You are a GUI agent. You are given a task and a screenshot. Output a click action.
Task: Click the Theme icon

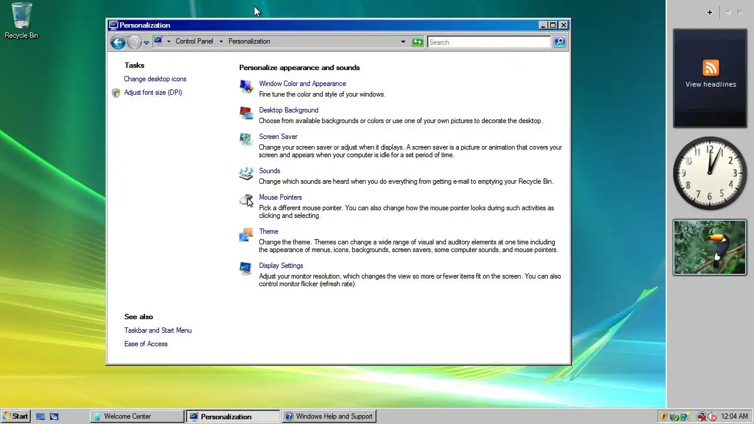246,235
